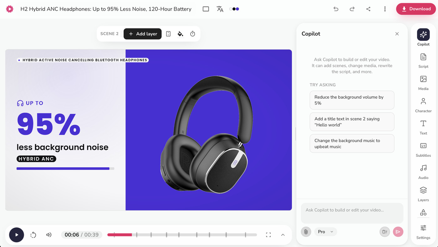438x247 pixels.
Task: Undo the last action
Action: pyautogui.click(x=336, y=9)
